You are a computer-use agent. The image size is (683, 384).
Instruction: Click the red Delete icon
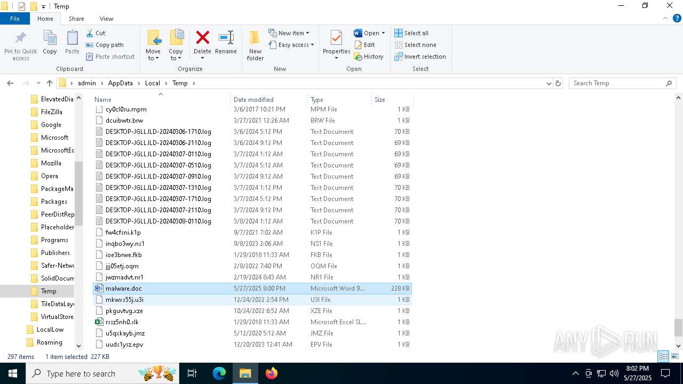pos(202,37)
